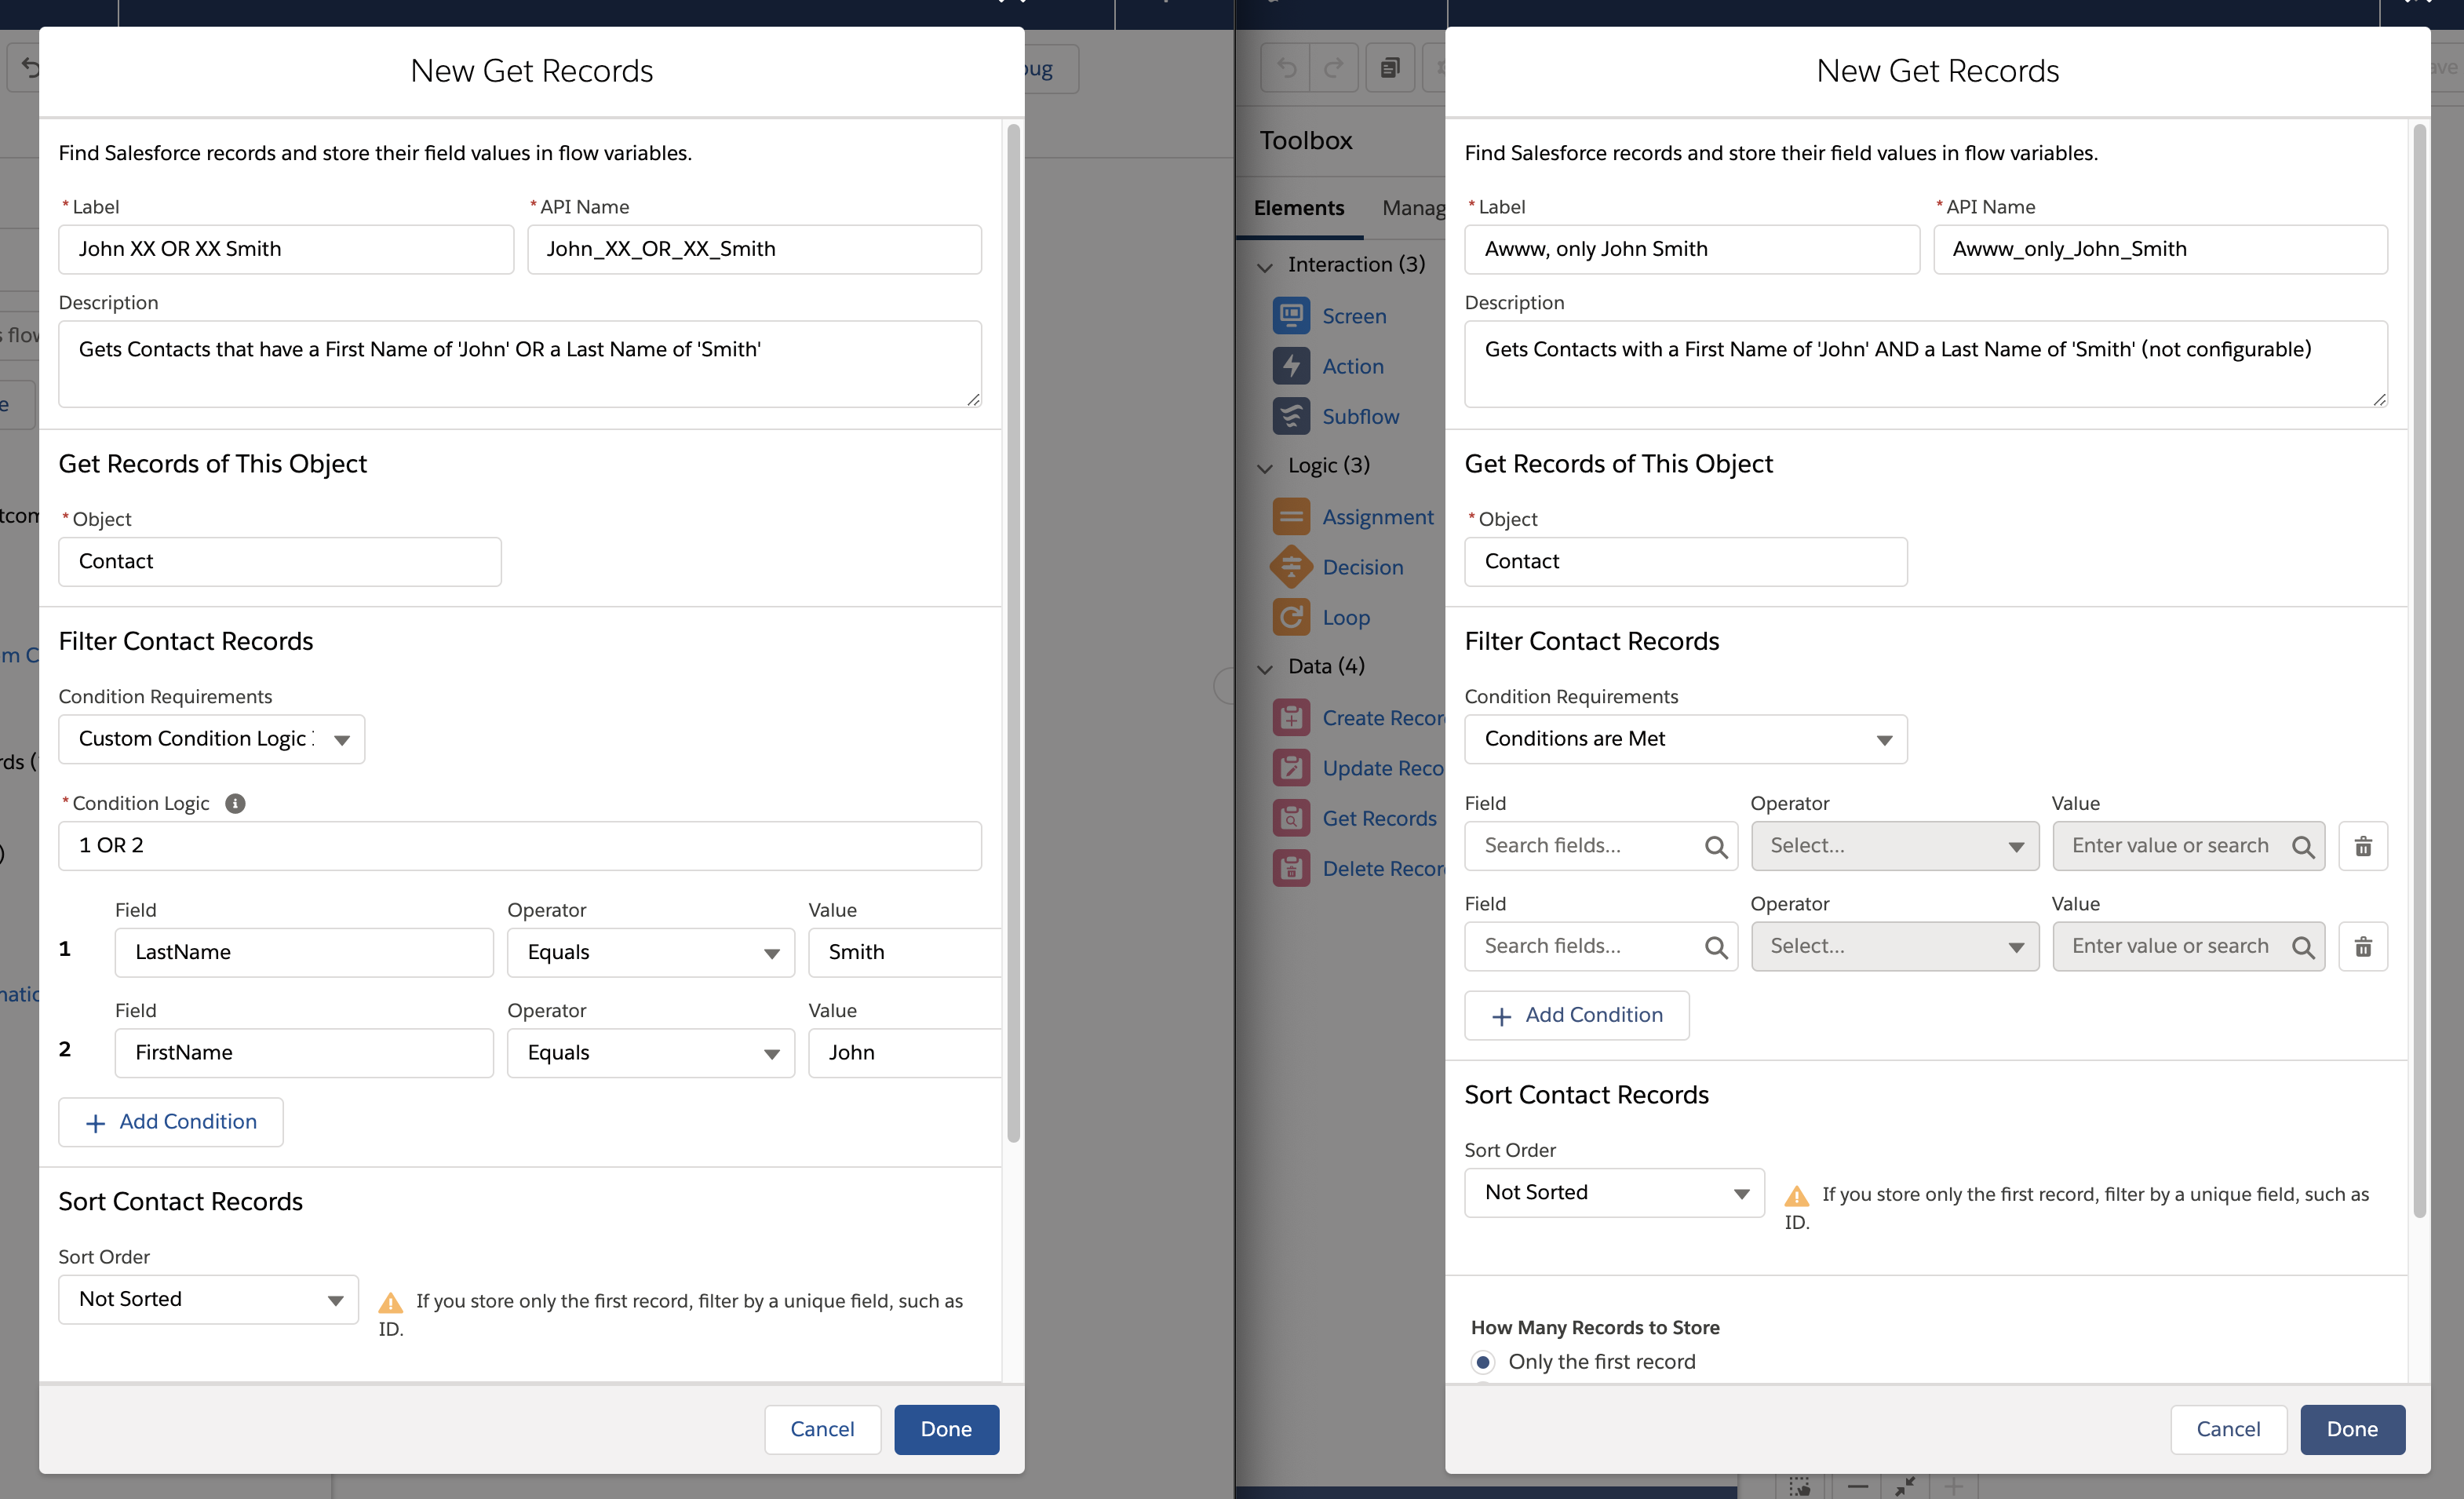This screenshot has width=2464, height=1499.
Task: Open Sort Order dropdown in left dialog
Action: coord(209,1299)
